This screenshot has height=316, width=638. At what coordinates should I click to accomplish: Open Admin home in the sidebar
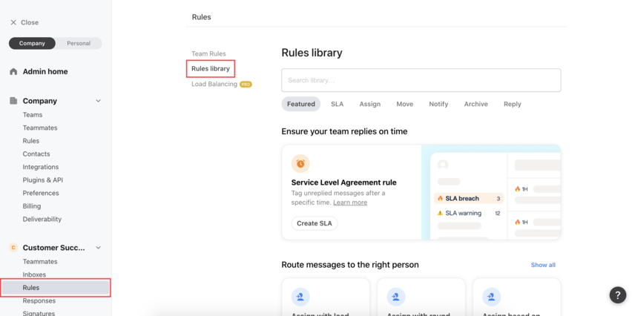[x=45, y=71]
